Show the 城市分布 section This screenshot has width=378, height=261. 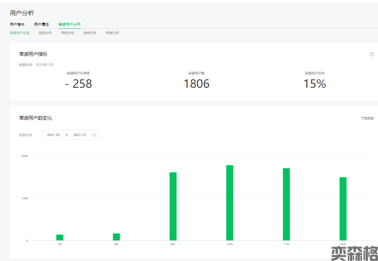[90, 33]
